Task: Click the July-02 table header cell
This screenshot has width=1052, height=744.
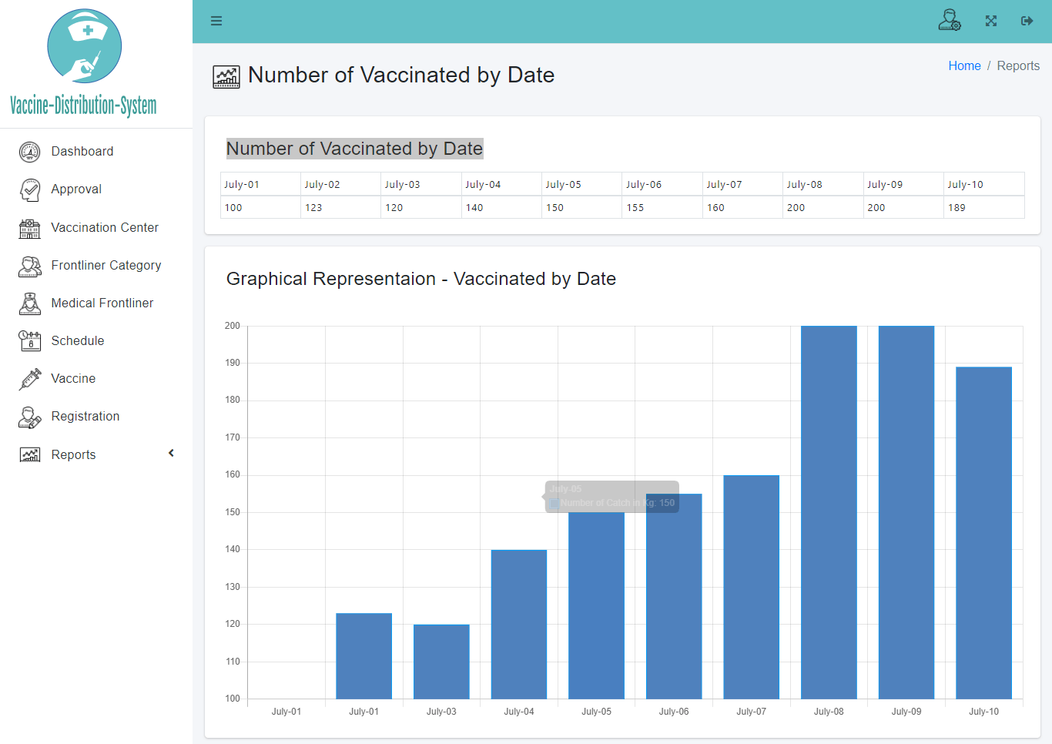Action: (x=340, y=184)
